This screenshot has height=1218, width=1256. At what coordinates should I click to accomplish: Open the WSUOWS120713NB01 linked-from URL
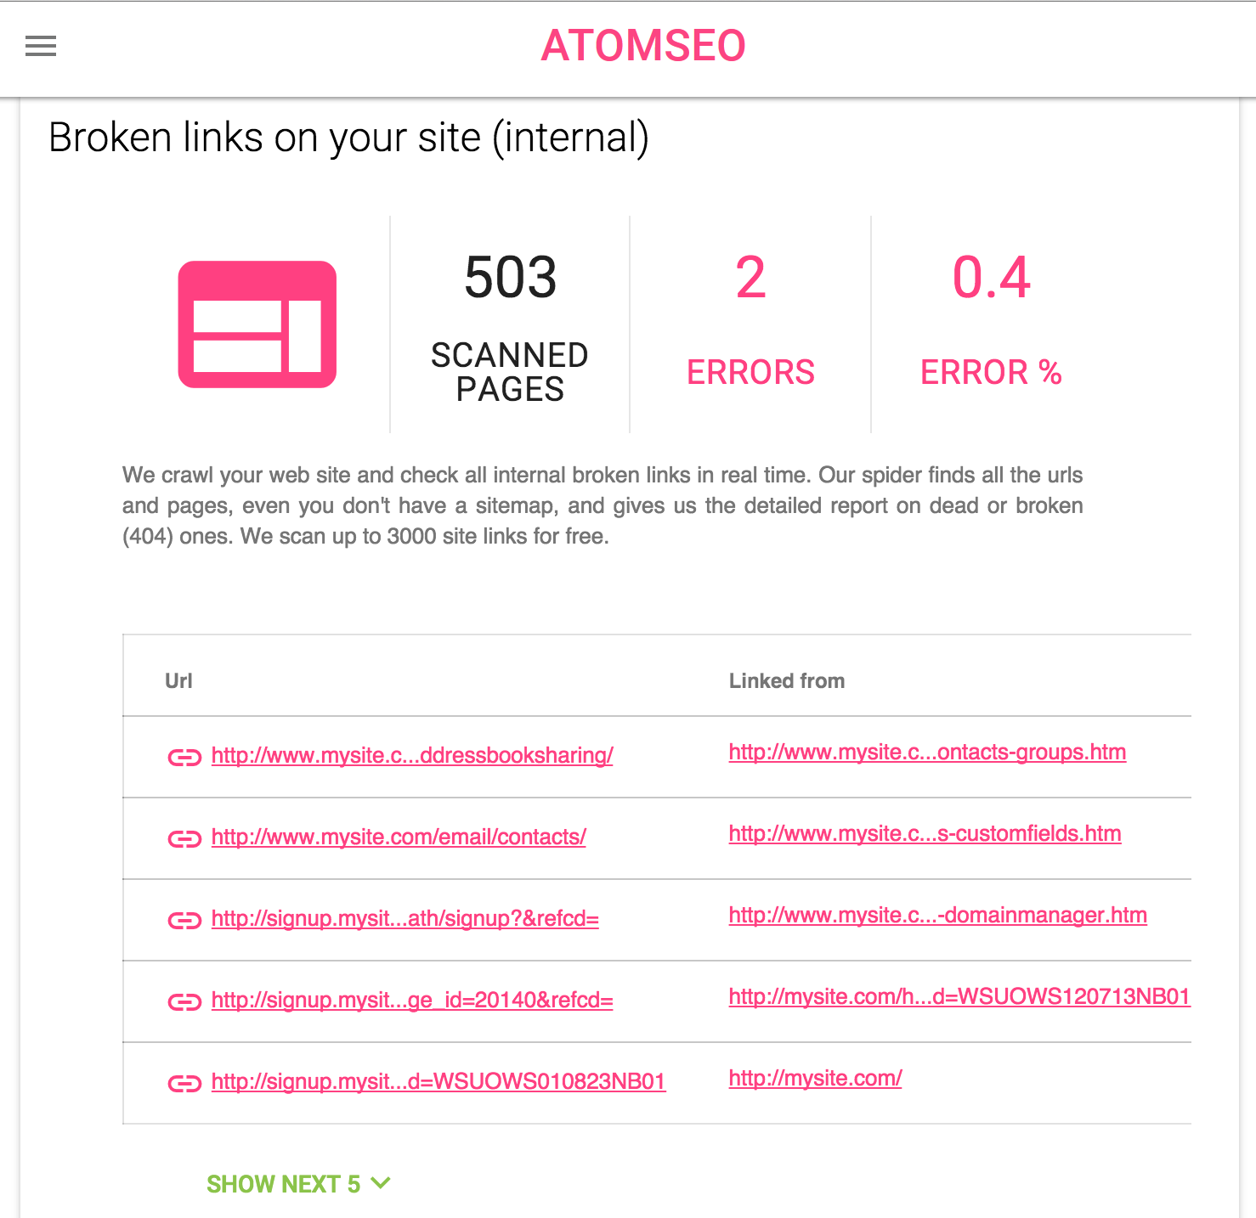(959, 997)
